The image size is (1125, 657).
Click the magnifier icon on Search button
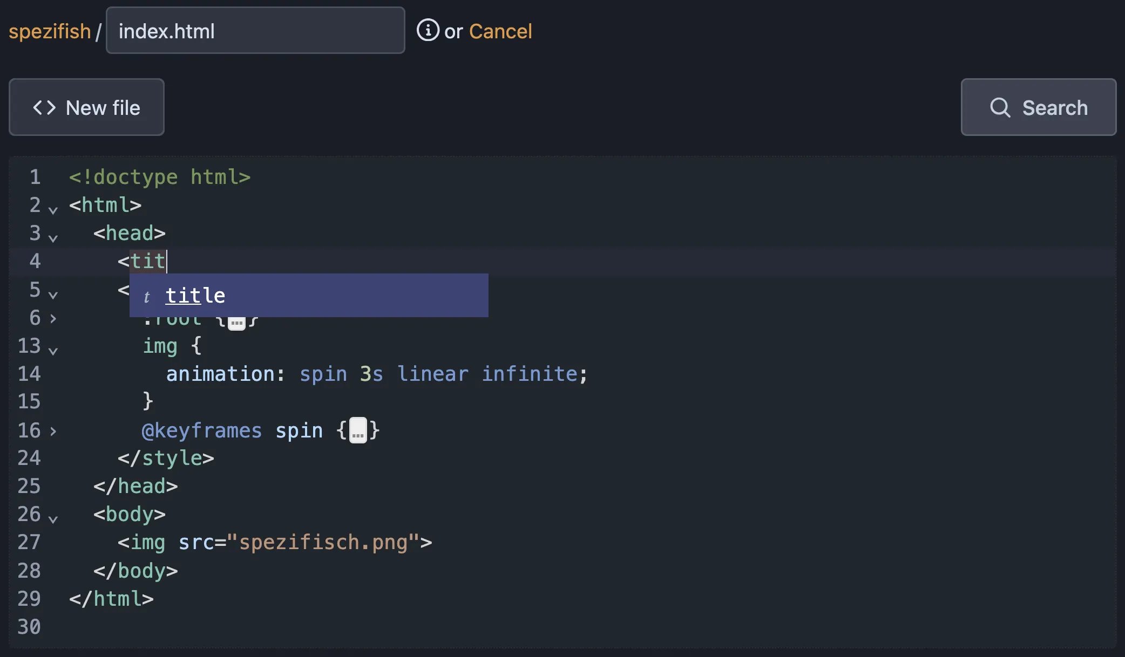[x=1000, y=107]
